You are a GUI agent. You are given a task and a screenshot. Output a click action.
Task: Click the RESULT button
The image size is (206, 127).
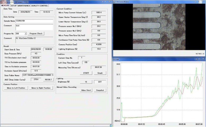point(48,79)
